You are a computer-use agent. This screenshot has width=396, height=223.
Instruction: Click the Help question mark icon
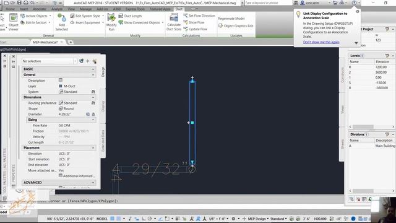(x=354, y=2)
